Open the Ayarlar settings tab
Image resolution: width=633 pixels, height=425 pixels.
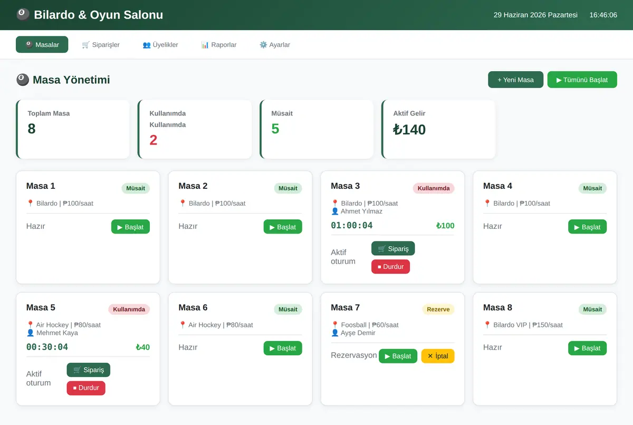coord(275,45)
